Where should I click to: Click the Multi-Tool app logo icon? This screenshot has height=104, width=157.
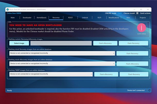[x=8, y=9]
